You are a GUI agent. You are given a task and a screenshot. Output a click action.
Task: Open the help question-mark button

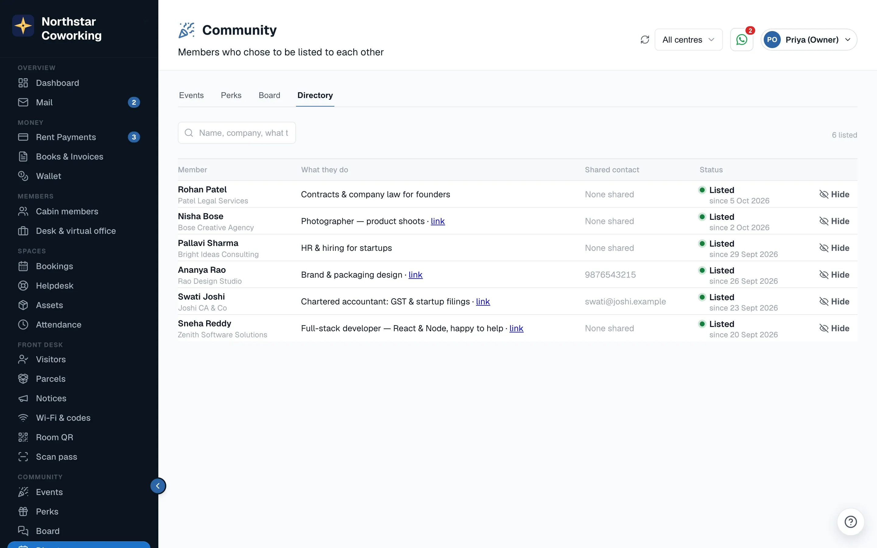[851, 522]
